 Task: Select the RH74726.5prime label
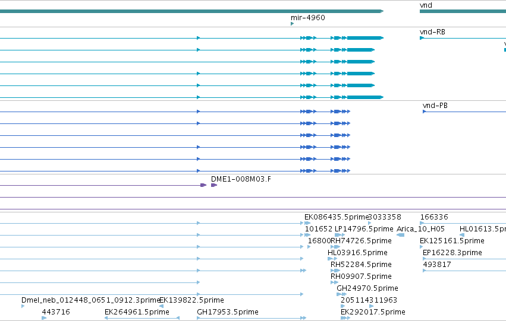(361, 241)
